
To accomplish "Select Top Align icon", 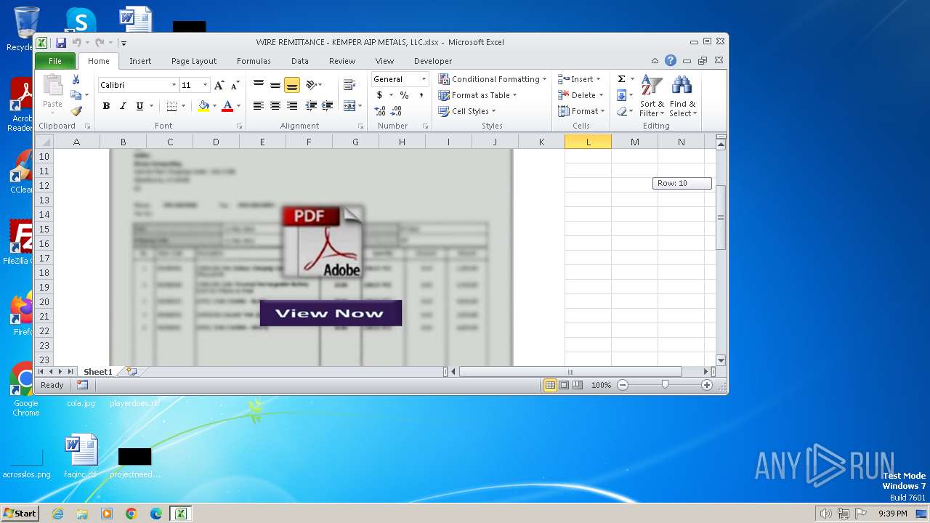I will [x=258, y=85].
